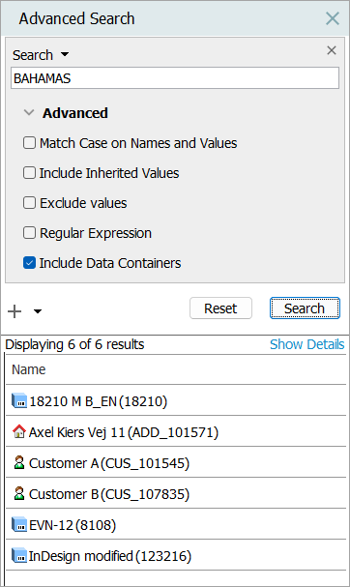This screenshot has width=350, height=587.
Task: Click the product icon beside 18210 M B_EN
Action: [x=19, y=400]
